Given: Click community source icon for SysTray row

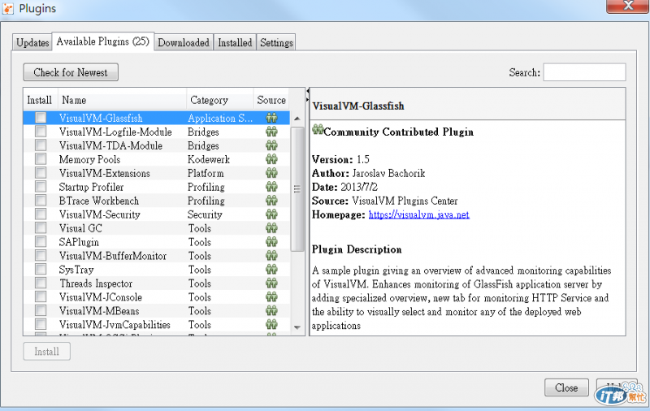Looking at the screenshot, I should [x=271, y=270].
